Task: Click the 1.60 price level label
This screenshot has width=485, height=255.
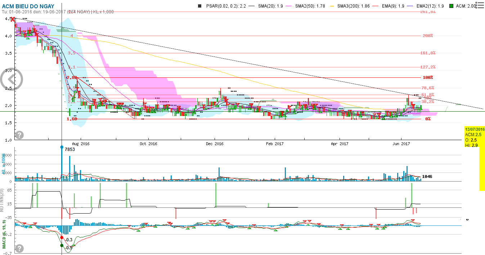Action: pyautogui.click(x=72, y=119)
